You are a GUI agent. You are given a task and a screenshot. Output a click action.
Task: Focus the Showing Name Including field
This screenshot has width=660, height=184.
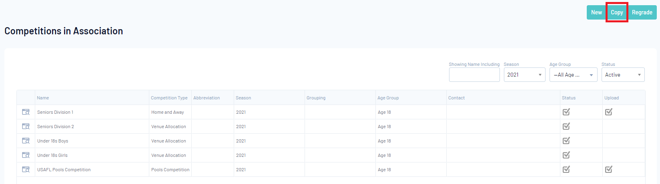tap(474, 75)
